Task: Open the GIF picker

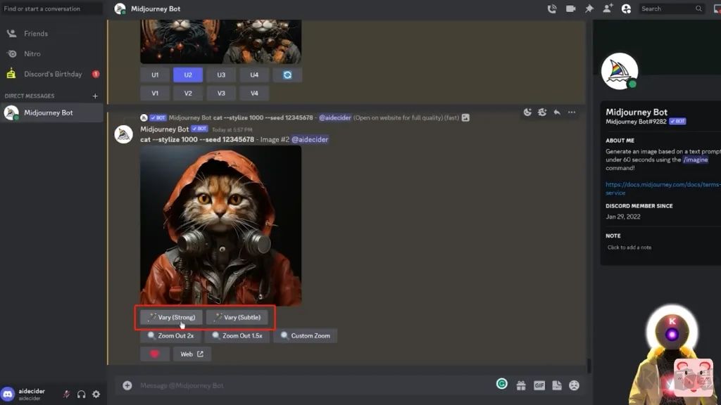Action: coord(539,385)
